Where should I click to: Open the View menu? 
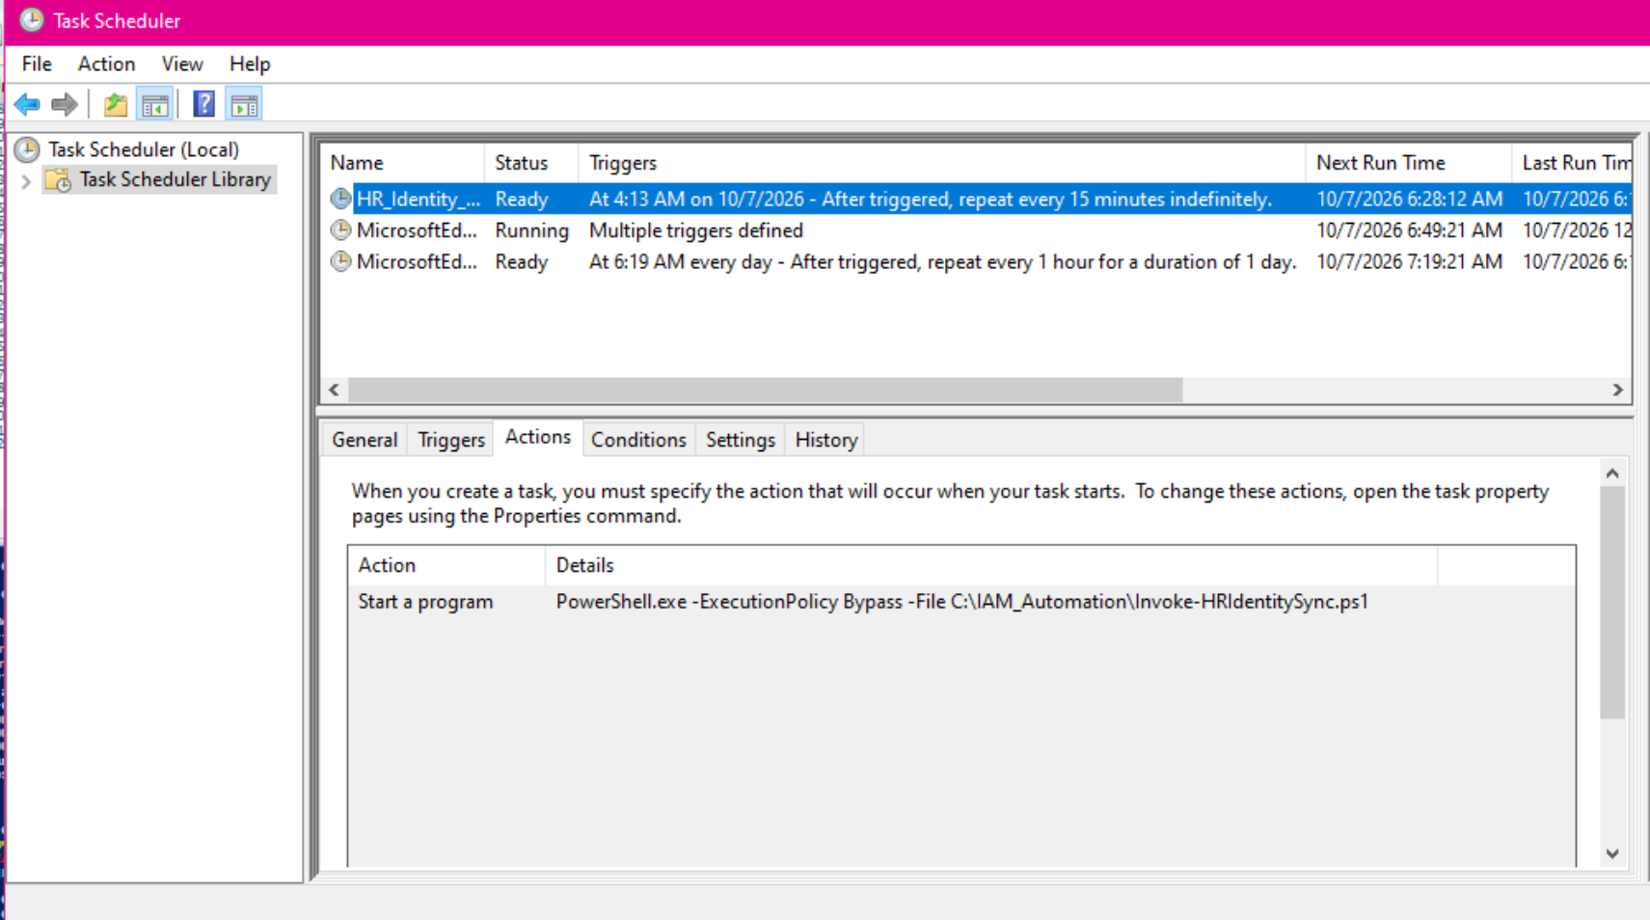[182, 64]
